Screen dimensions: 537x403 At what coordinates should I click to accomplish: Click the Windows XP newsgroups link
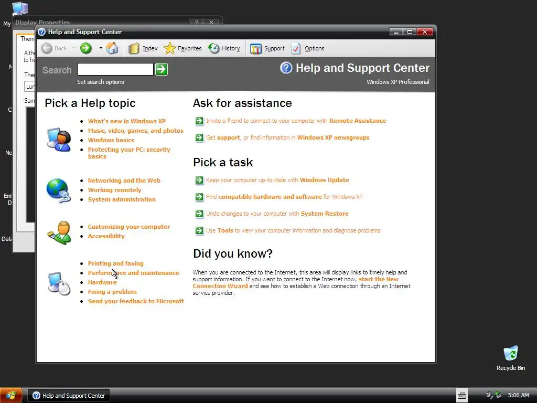[333, 137]
